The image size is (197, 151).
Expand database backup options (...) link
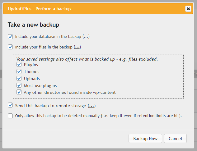pyautogui.click(x=86, y=37)
